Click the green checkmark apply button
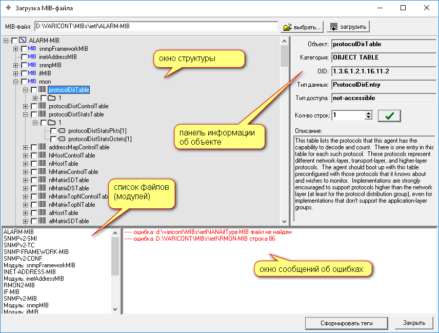Viewport: 439px width, 333px height. pos(389,115)
